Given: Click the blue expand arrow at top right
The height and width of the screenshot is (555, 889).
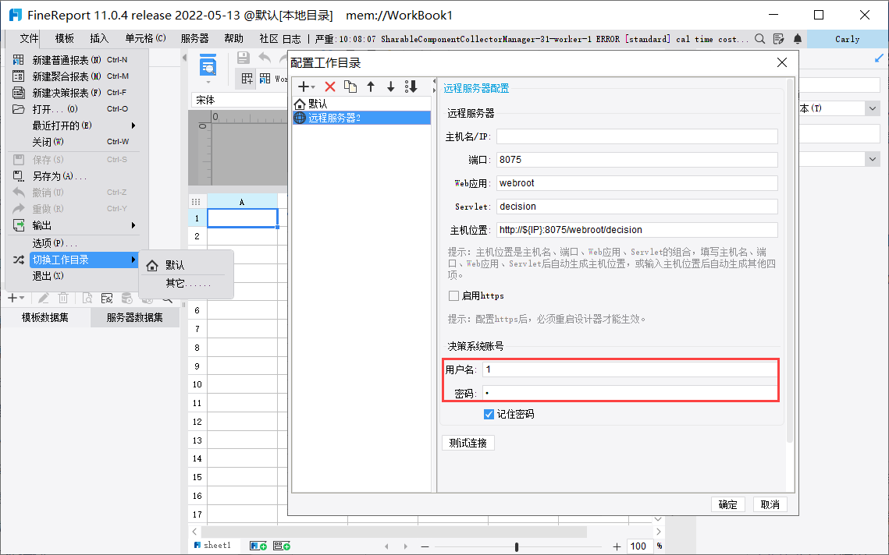Looking at the screenshot, I should tap(879, 58).
